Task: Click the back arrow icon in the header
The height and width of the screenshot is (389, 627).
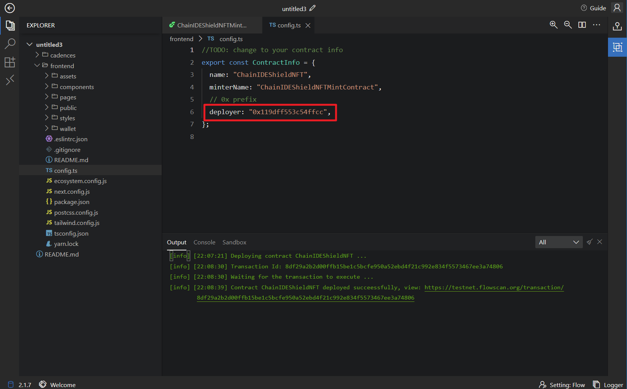Action: point(10,8)
